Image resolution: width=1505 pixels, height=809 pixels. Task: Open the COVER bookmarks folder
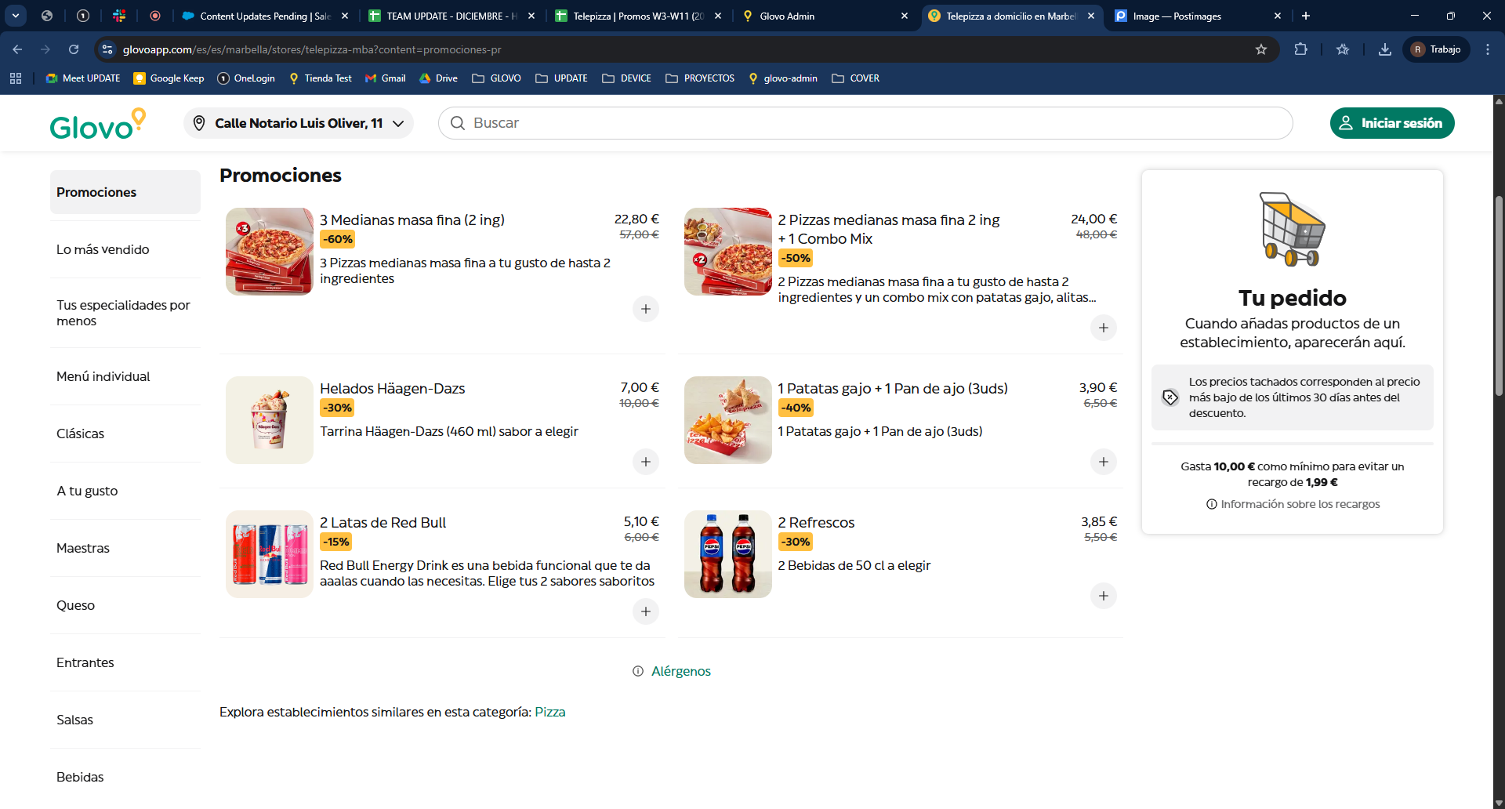coord(855,78)
